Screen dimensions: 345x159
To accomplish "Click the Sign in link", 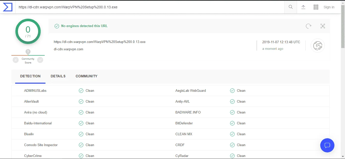I will coord(329,7).
